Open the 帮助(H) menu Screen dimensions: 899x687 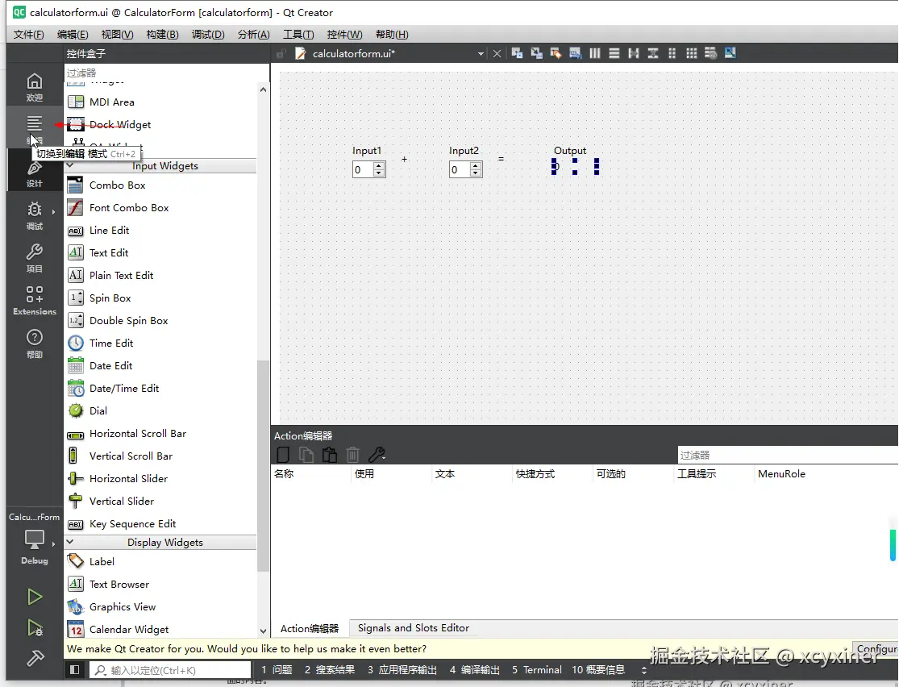tap(392, 35)
